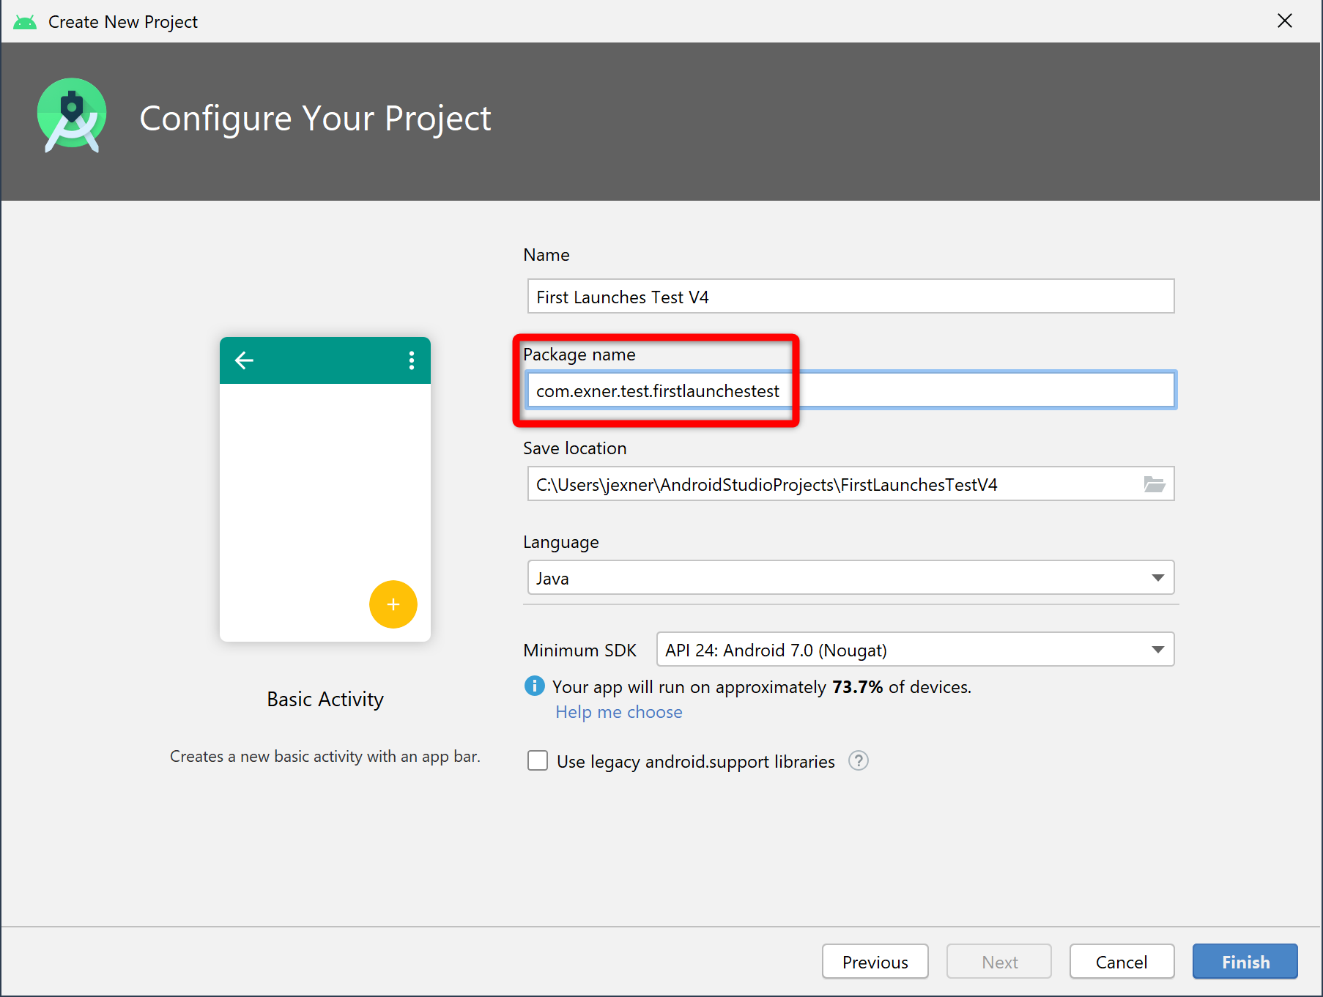Open the save location folder browser

point(1154,484)
